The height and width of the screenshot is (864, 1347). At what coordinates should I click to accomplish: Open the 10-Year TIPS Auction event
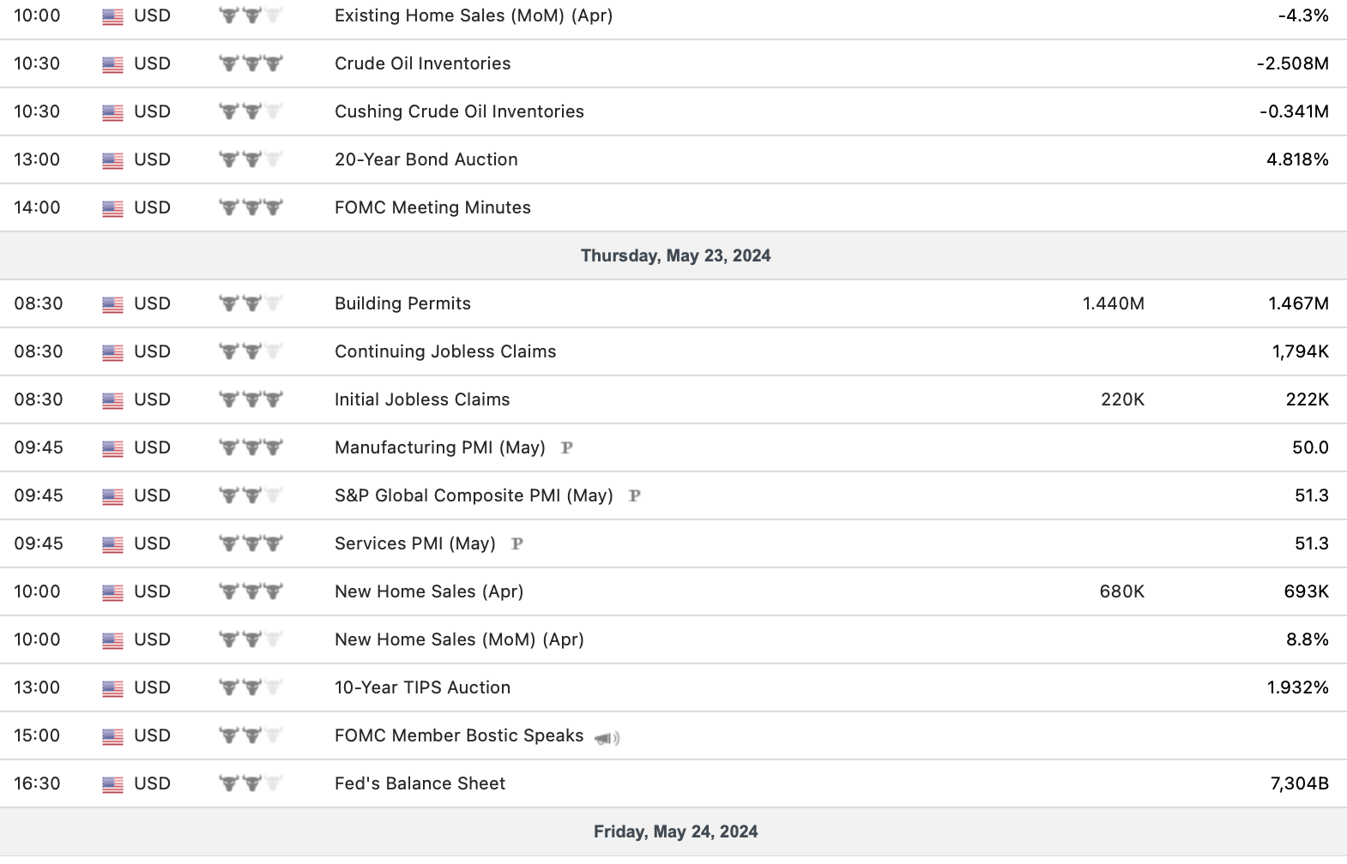[x=422, y=687]
